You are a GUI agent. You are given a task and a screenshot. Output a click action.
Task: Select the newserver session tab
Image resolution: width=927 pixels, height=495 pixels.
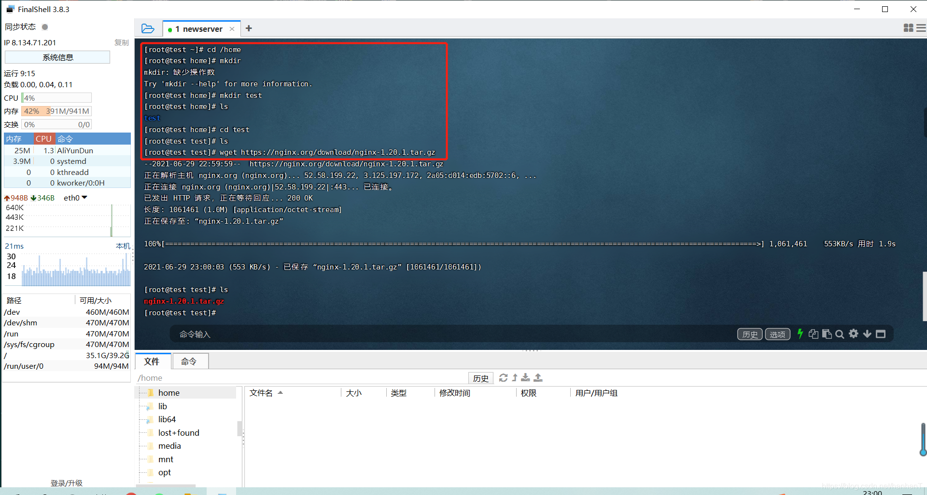(202, 29)
